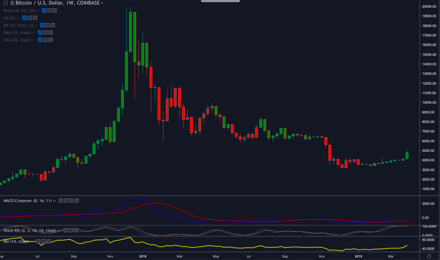Collapse the chart legend with the square icon
The height and width of the screenshot is (260, 440).
pos(5,3)
